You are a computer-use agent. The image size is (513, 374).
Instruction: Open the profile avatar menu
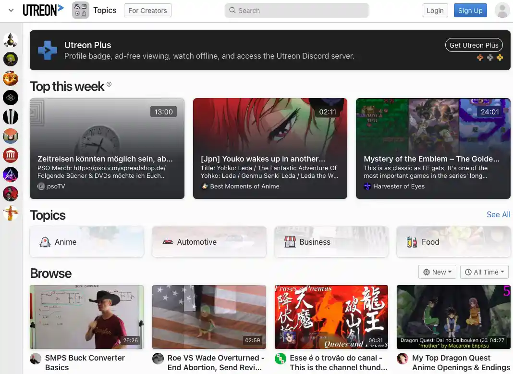[x=502, y=10]
